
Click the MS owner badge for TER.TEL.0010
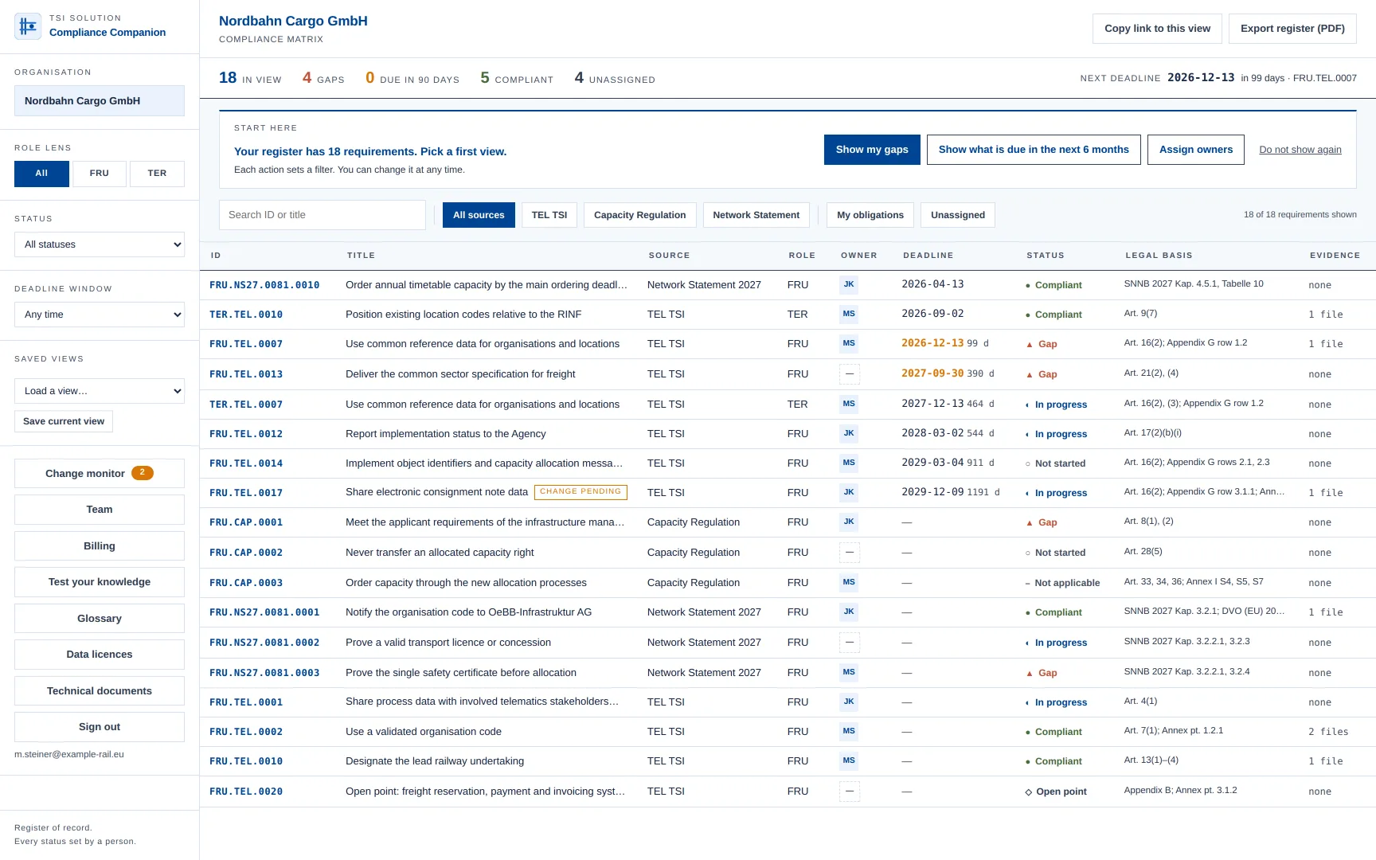click(849, 314)
